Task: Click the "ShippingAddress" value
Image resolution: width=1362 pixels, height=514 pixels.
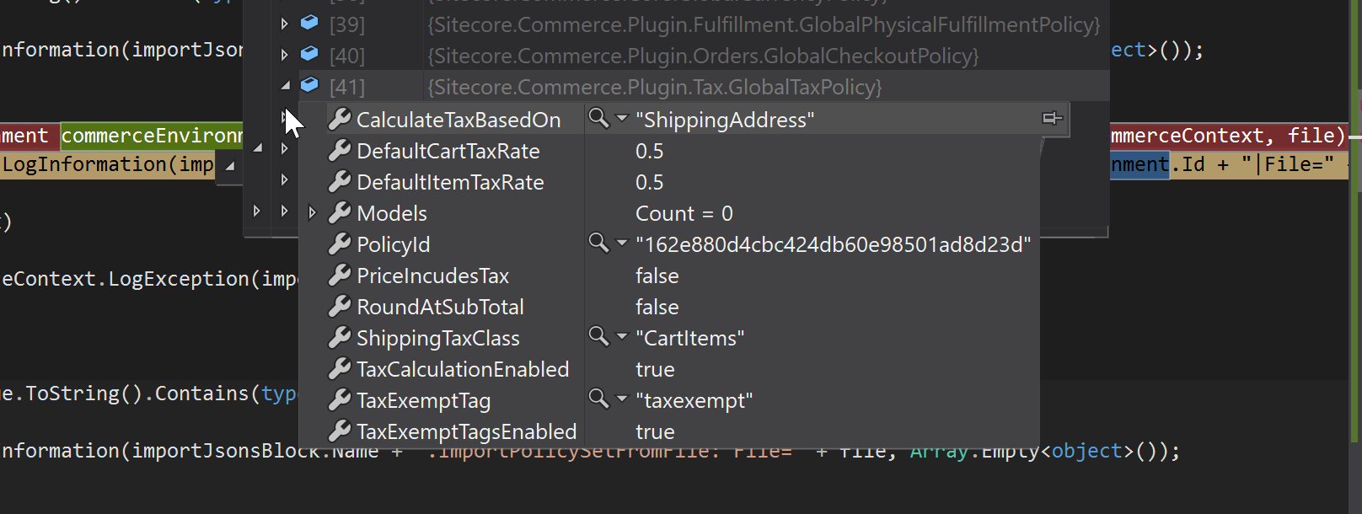Action: pos(725,120)
